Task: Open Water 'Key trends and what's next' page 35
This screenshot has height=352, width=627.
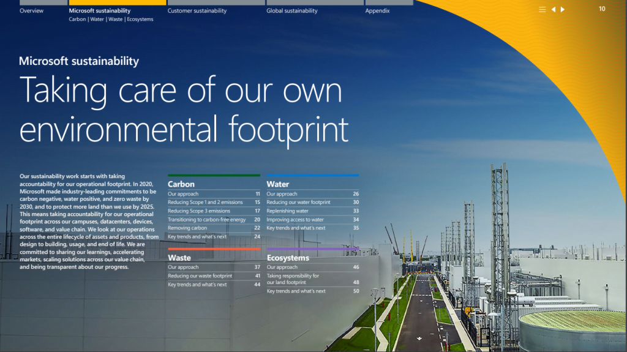Action: pos(313,228)
